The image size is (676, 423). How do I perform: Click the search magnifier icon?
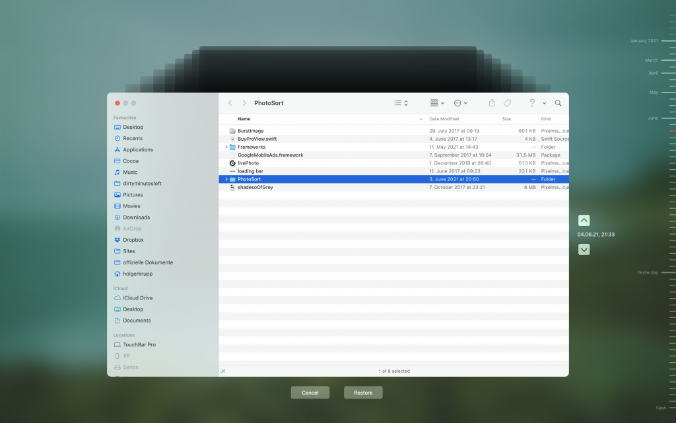click(x=558, y=103)
